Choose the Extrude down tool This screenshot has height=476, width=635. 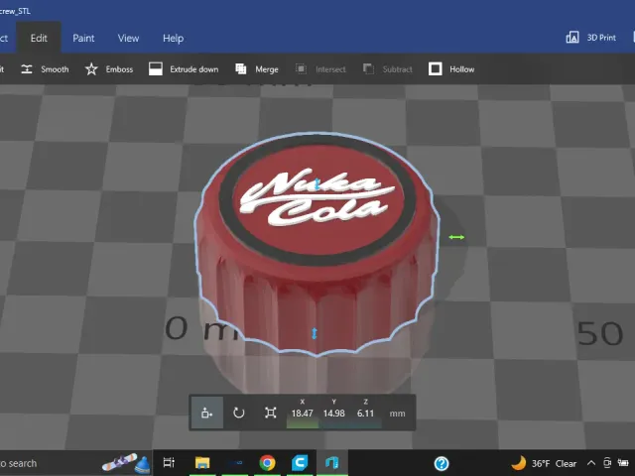184,69
